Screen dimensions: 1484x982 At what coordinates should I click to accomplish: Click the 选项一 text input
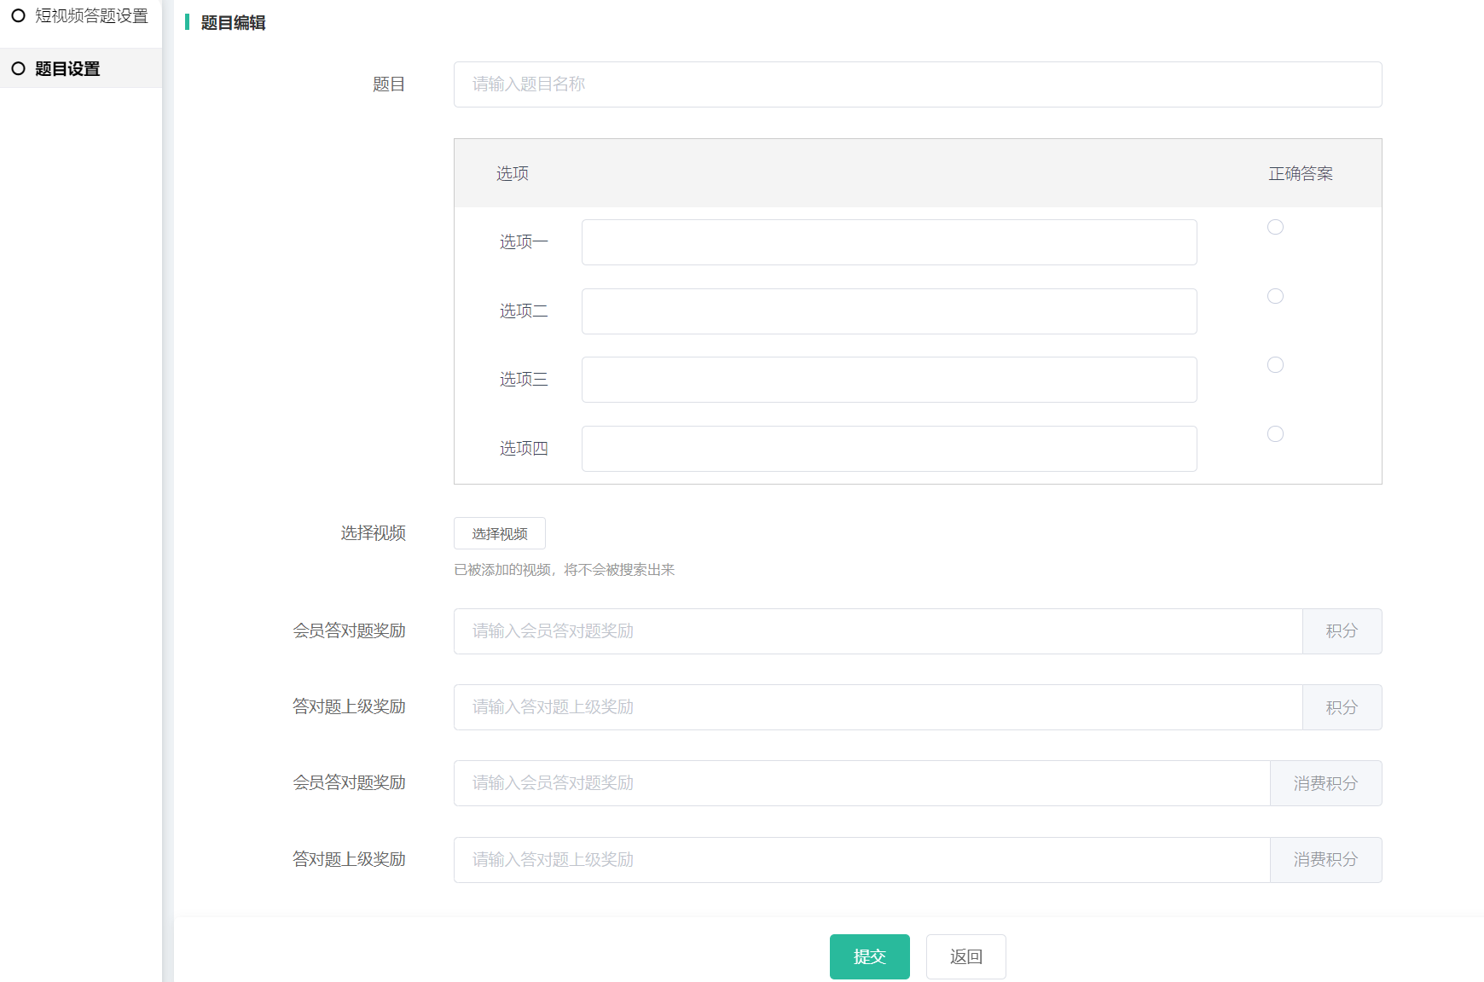(x=889, y=242)
